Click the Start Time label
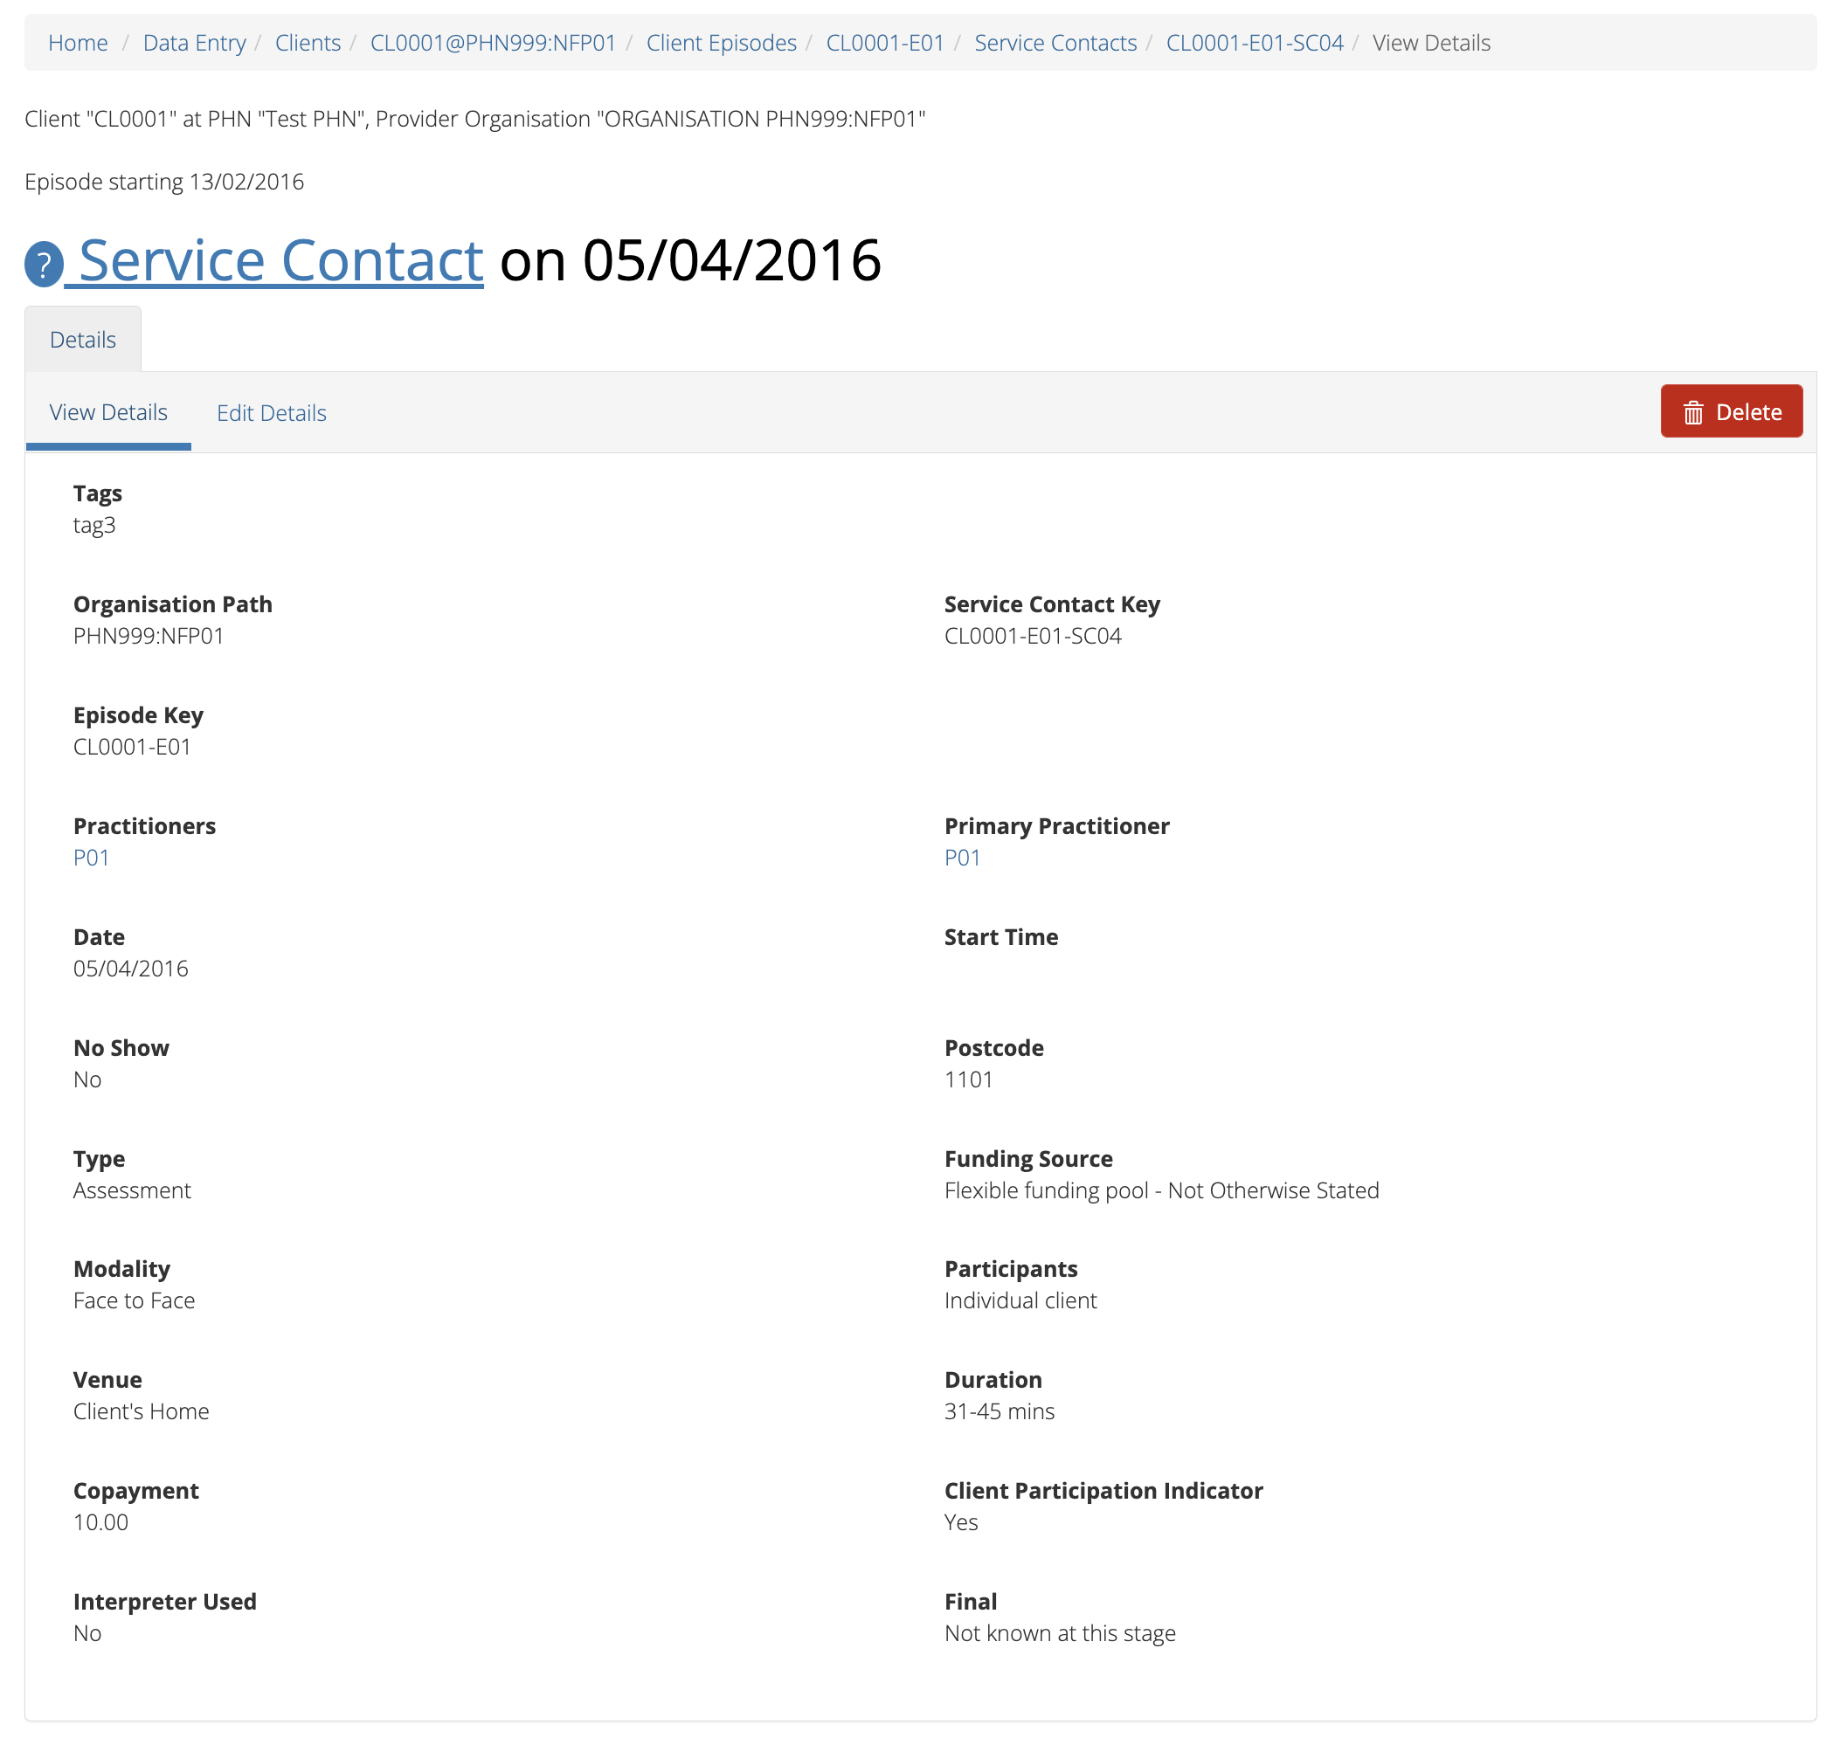 (1000, 937)
